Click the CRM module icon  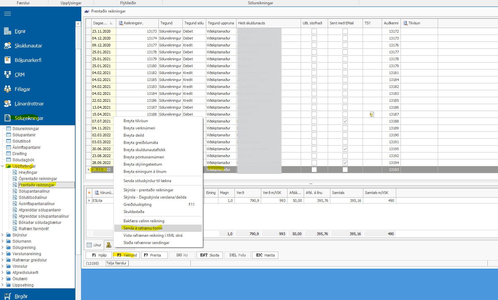[7, 74]
